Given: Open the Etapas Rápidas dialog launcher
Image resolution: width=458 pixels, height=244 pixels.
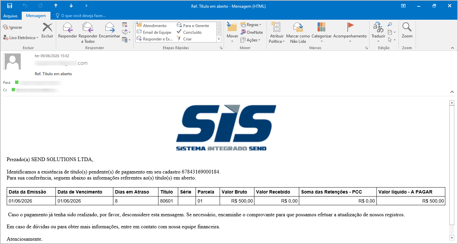Looking at the screenshot, I should (x=221, y=48).
